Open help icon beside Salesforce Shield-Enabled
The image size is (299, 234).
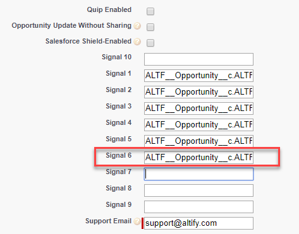137,42
